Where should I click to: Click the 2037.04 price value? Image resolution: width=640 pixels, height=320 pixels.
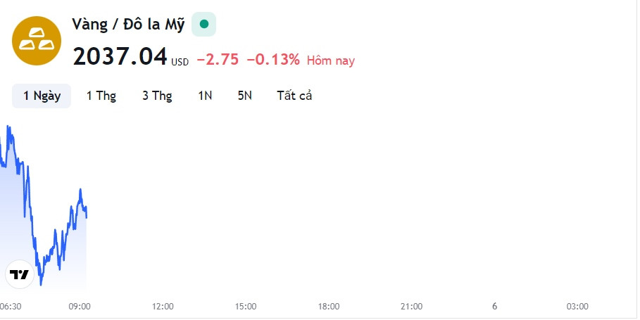(x=120, y=56)
